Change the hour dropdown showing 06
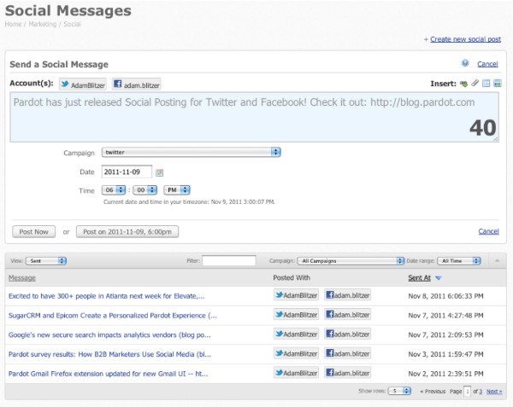513x407 pixels. click(114, 190)
